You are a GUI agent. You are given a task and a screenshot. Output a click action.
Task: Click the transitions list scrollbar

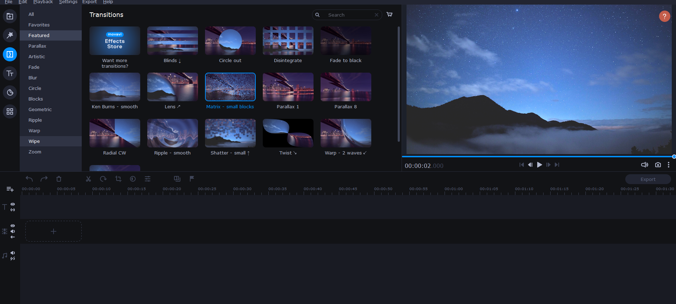[399, 84]
